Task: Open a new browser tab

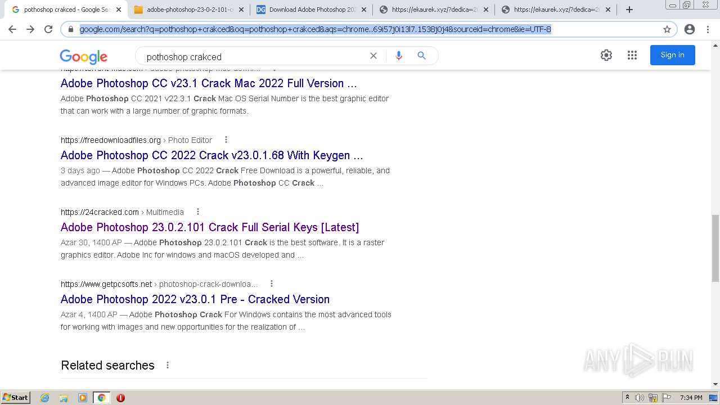Action: (629, 10)
